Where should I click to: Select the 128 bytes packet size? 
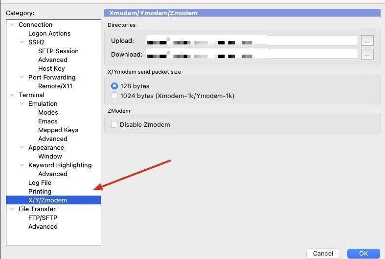tap(114, 86)
